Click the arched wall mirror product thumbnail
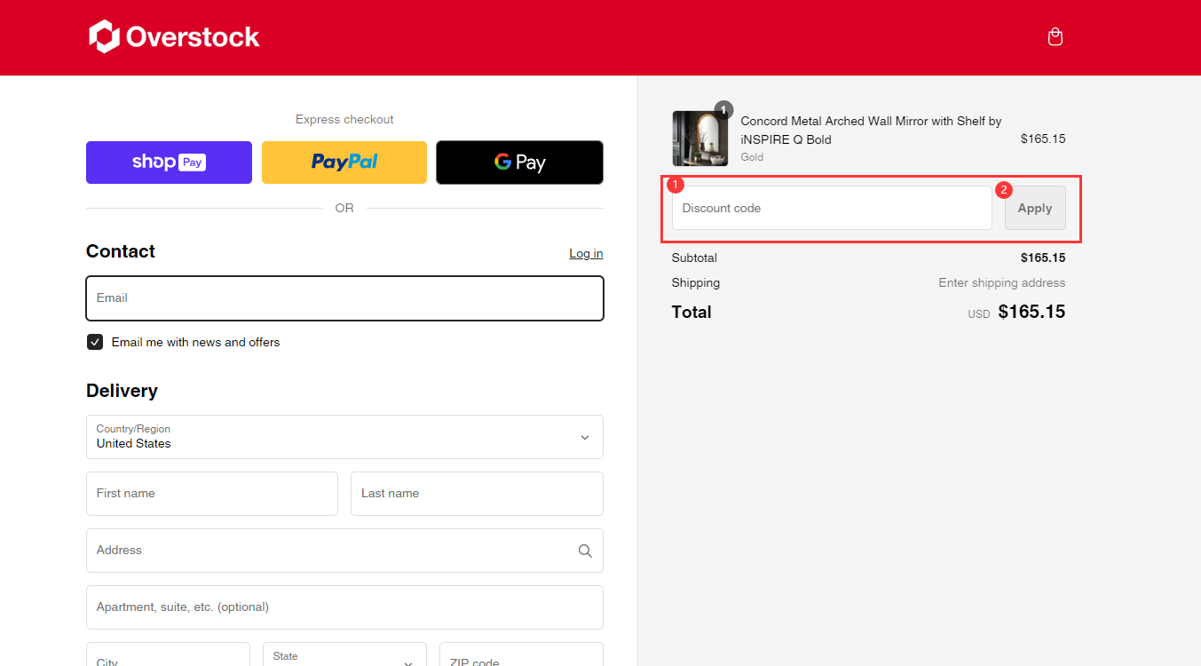 pos(700,139)
